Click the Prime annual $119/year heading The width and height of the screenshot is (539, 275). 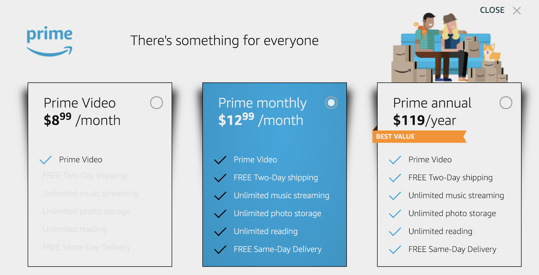pos(432,112)
